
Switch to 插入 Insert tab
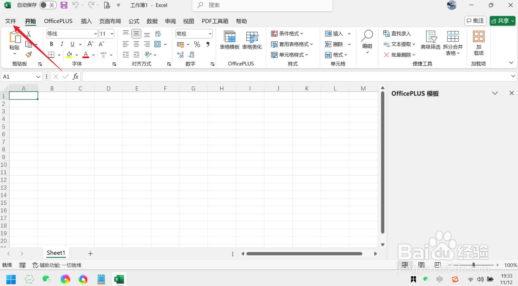[x=86, y=21]
